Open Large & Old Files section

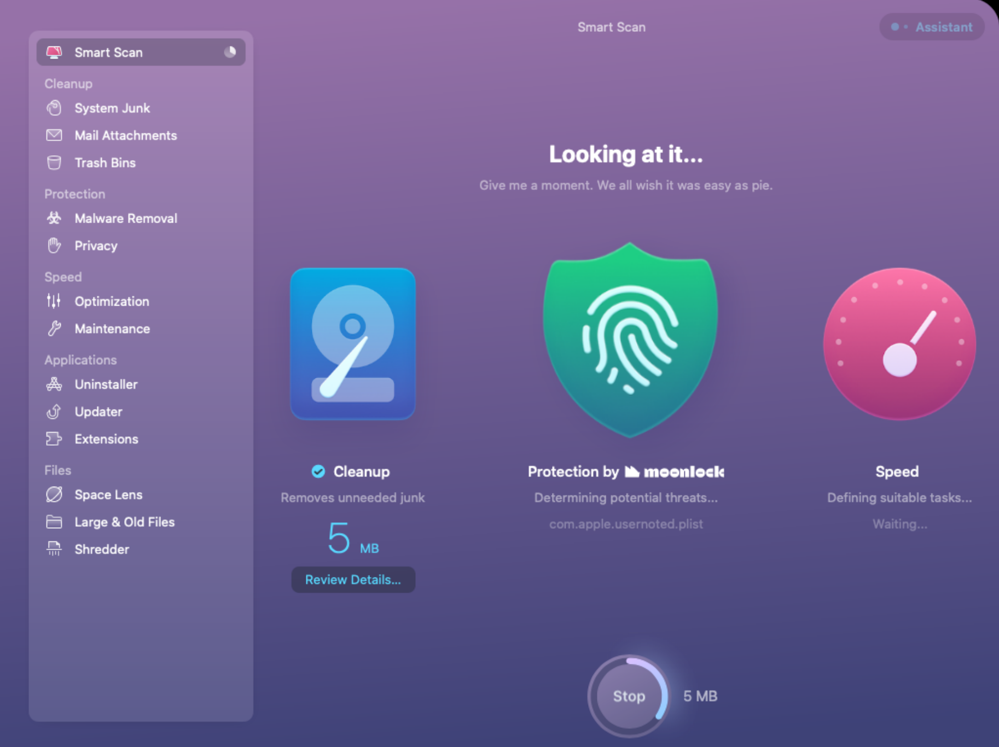(124, 522)
